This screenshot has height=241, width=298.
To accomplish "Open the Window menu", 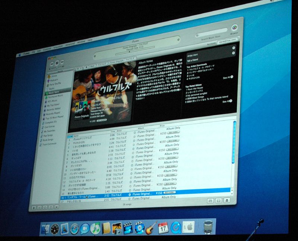I will point(81,42).
